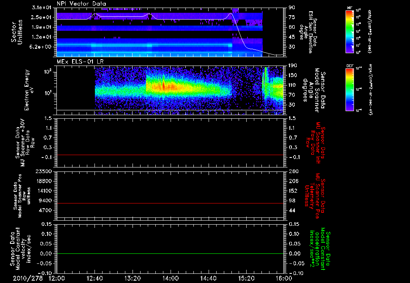Click the 14:00 time axis label

pyautogui.click(x=171, y=278)
